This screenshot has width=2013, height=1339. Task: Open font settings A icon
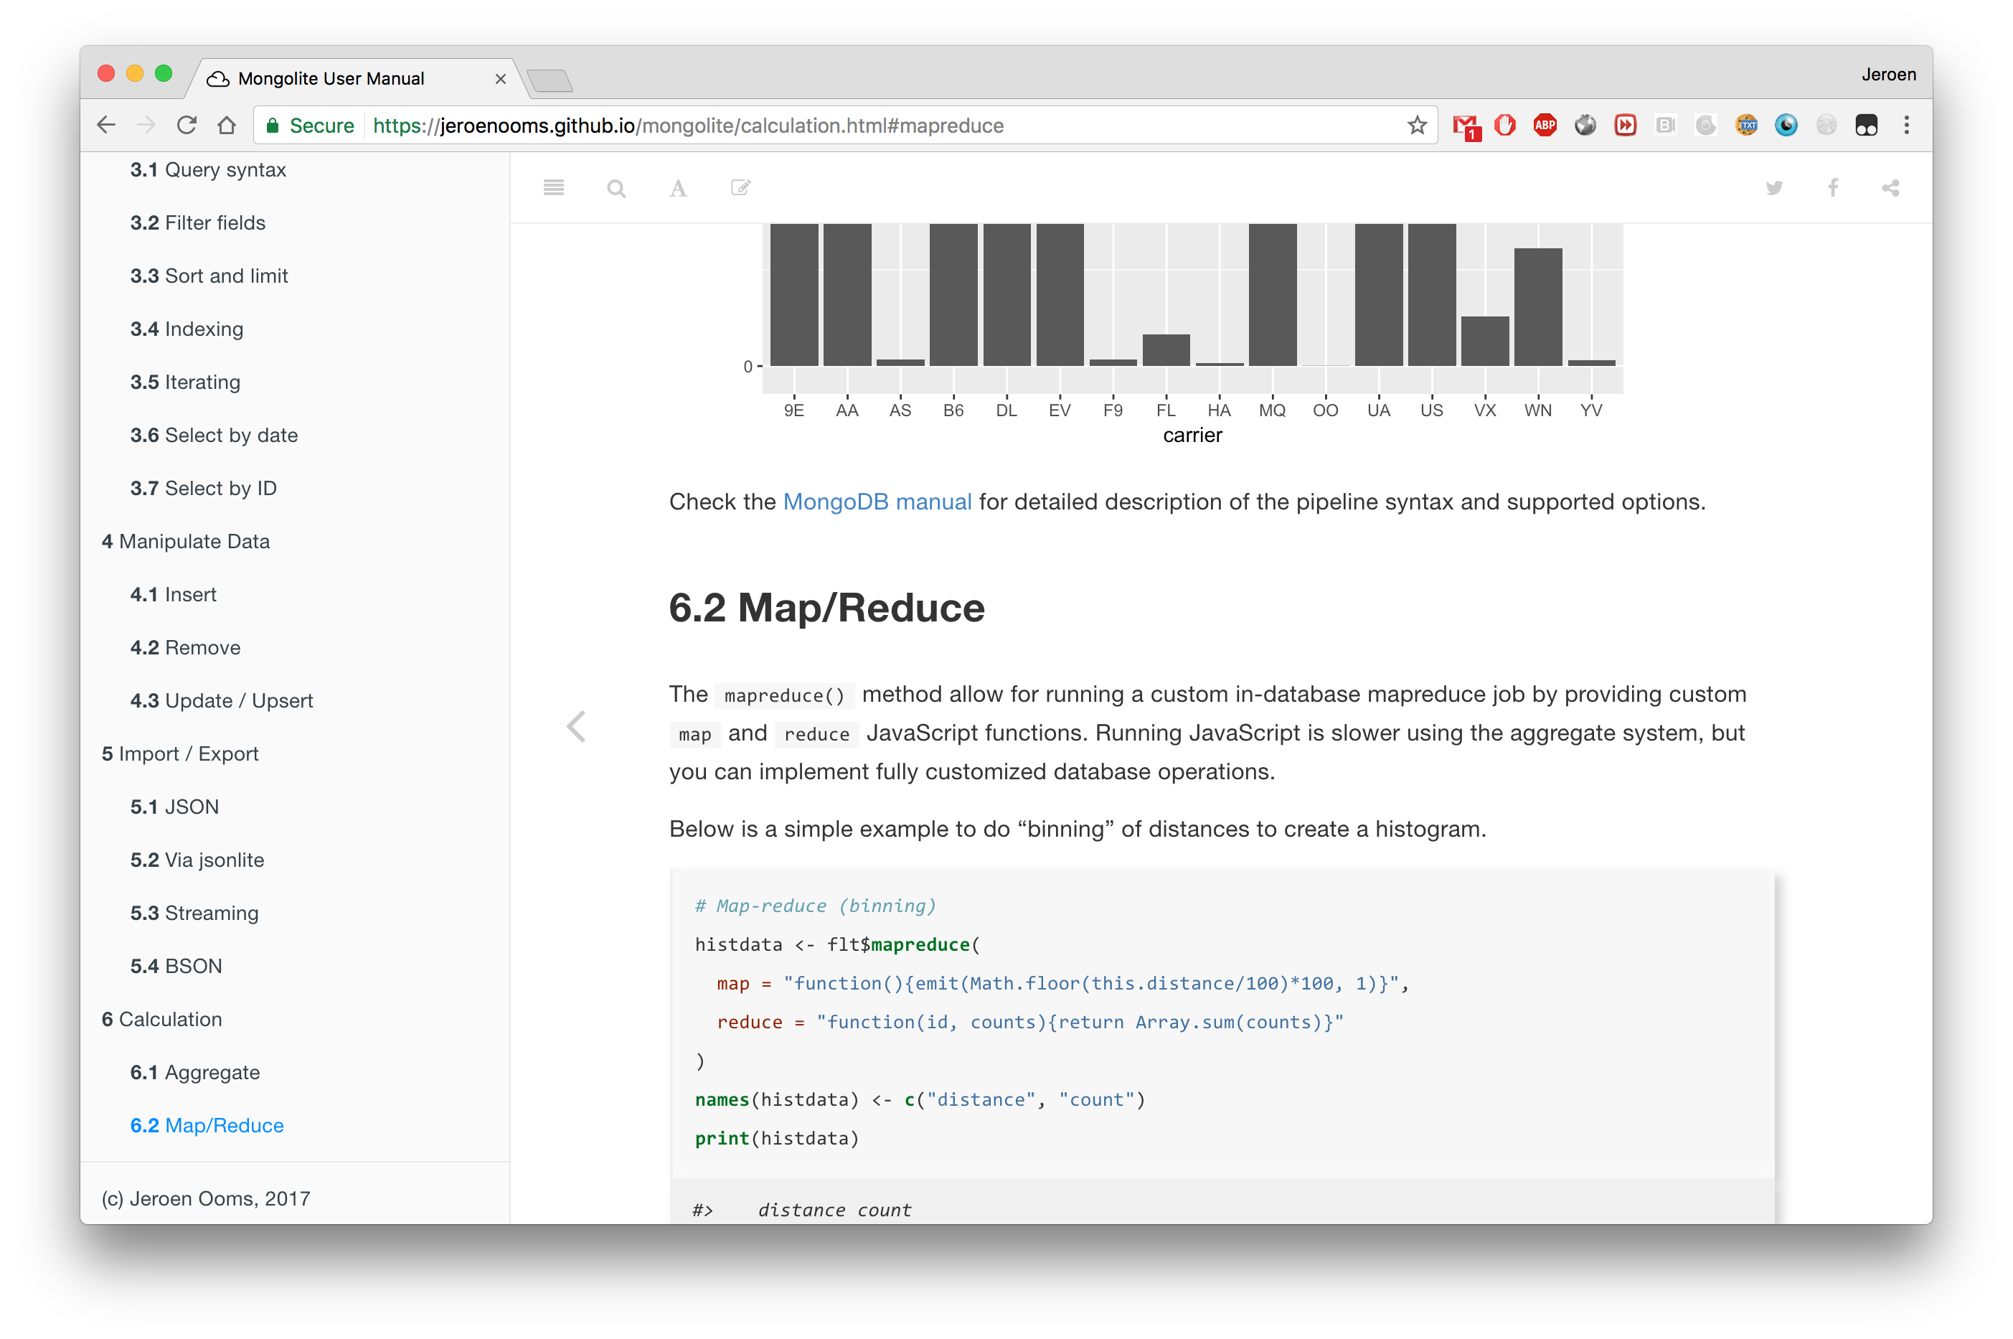point(678,188)
